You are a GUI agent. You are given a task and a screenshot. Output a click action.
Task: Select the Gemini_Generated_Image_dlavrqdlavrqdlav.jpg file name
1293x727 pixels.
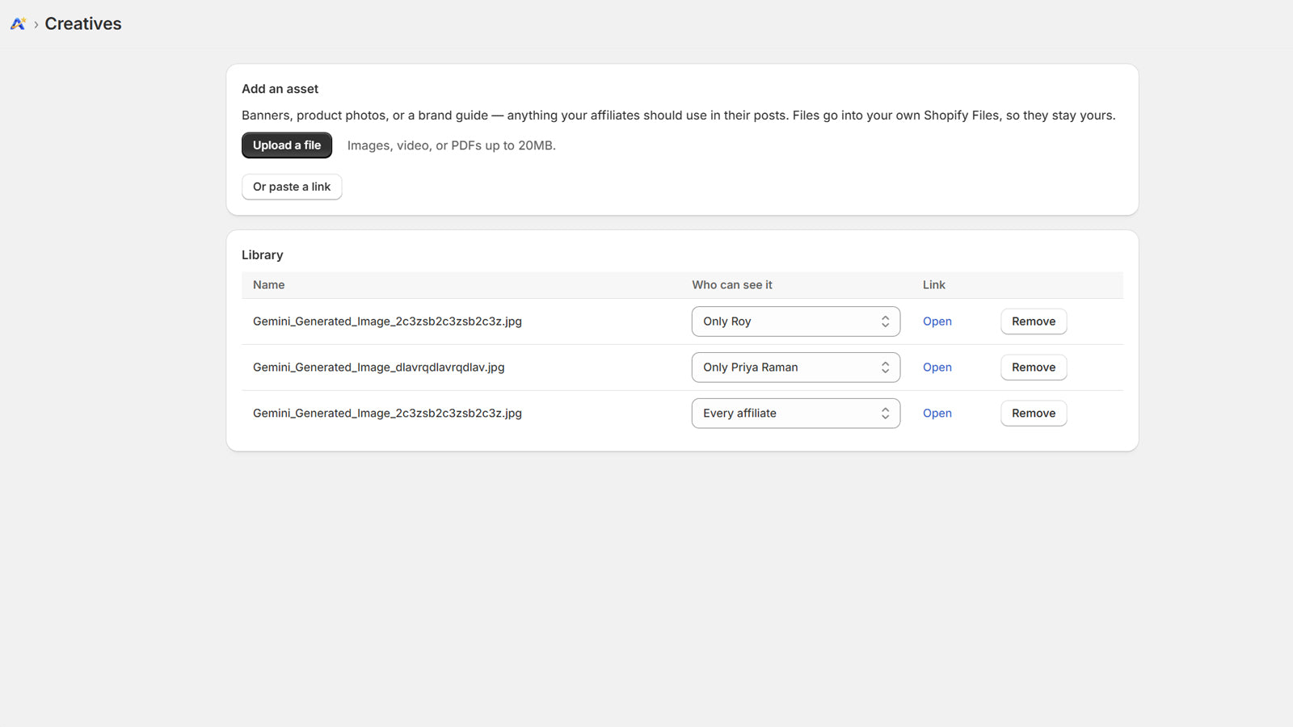379,368
